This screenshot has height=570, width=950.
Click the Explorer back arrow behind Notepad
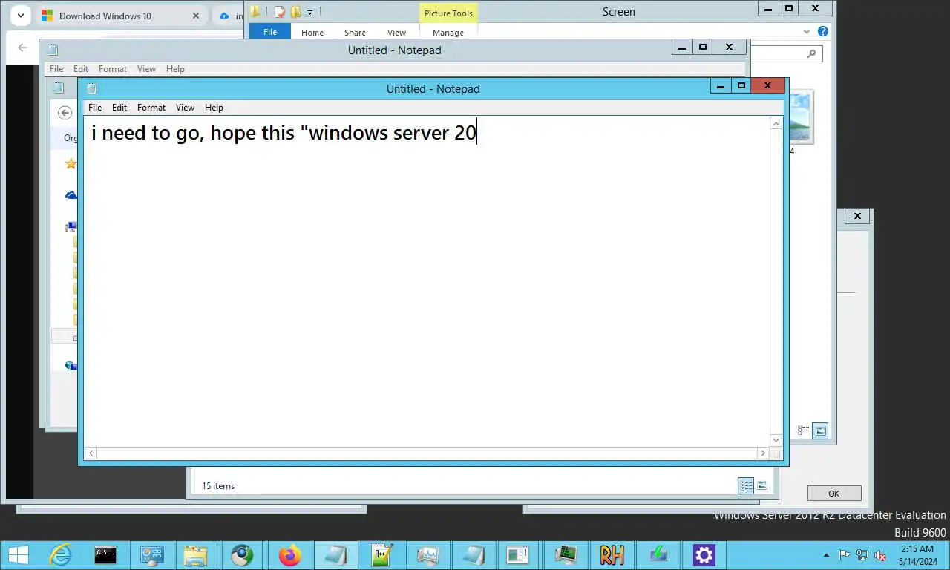(65, 113)
